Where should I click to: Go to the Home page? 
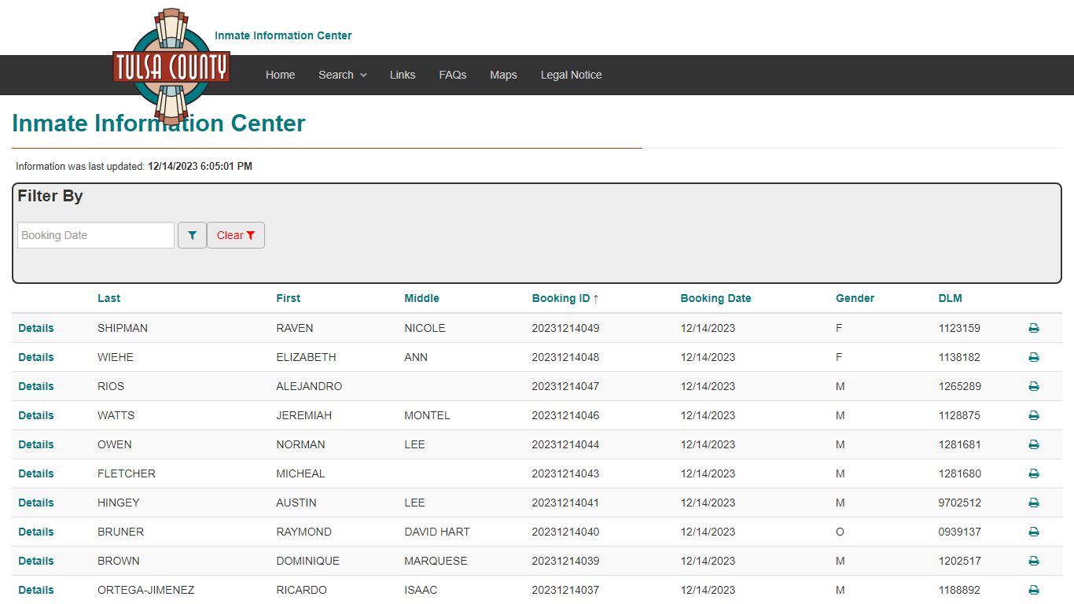coord(281,75)
